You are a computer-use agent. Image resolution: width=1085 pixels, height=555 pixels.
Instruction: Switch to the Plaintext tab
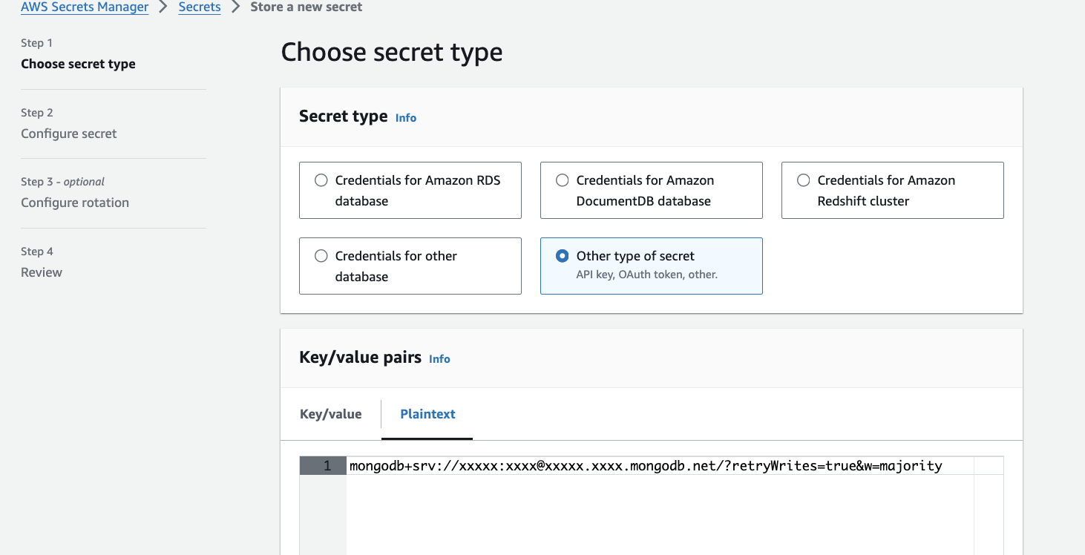coord(427,414)
